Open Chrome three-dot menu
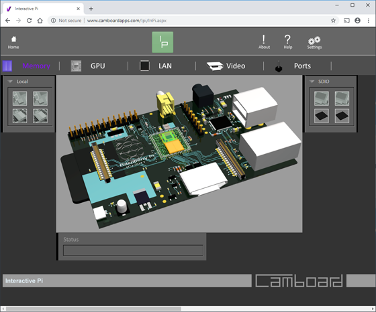This screenshot has height=312, width=376. (369, 21)
